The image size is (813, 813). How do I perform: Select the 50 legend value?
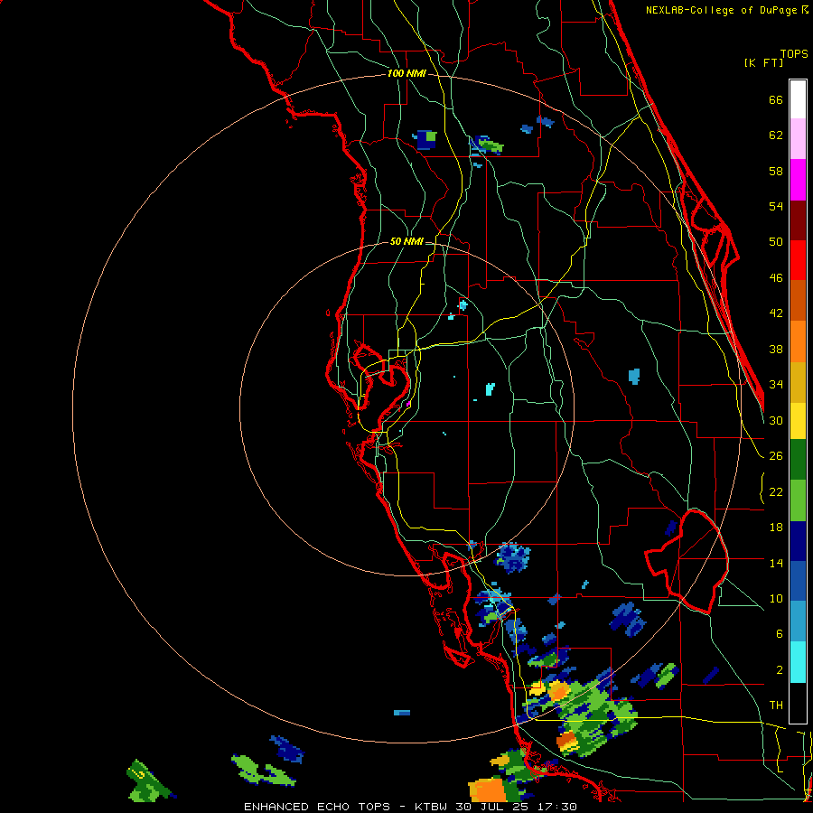[x=776, y=241]
